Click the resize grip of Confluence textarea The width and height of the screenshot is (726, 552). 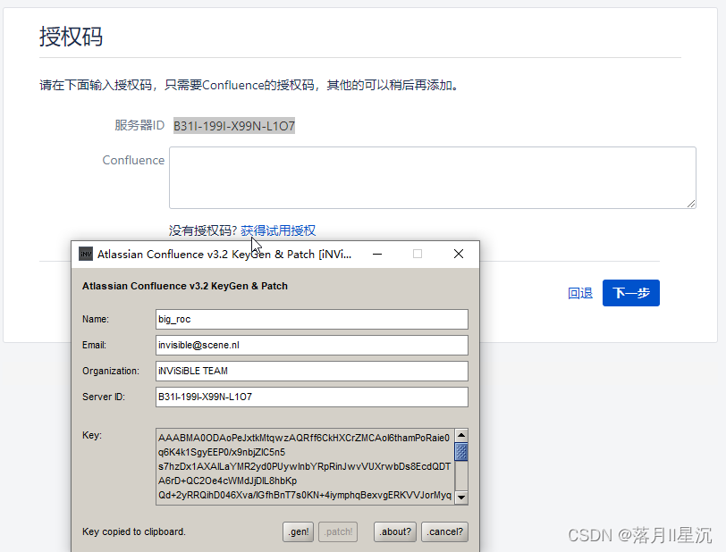pyautogui.click(x=691, y=204)
